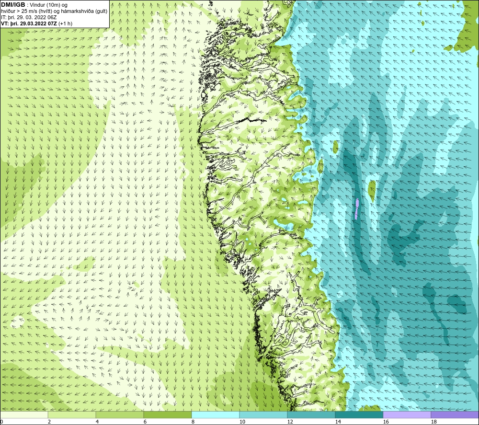Viewport: 479px width, 425px height.
Task: Click the 2–4 m/s legend color swatch
Action: coord(72,415)
